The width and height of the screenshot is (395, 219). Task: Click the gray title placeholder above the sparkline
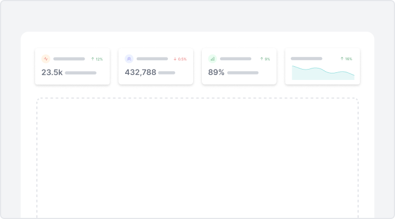pyautogui.click(x=306, y=59)
